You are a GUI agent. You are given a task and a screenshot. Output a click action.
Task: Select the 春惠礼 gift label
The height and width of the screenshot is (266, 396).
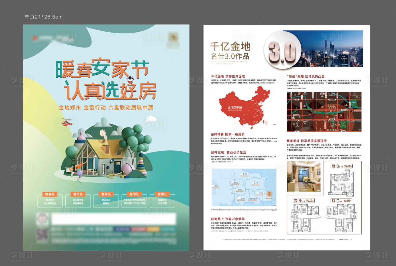[x=162, y=194]
